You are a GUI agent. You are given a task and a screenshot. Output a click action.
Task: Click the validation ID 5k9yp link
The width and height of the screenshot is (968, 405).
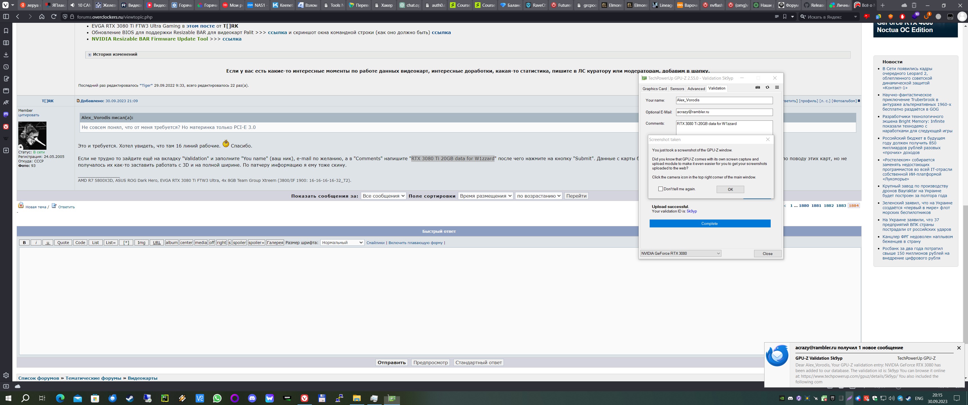(x=691, y=212)
